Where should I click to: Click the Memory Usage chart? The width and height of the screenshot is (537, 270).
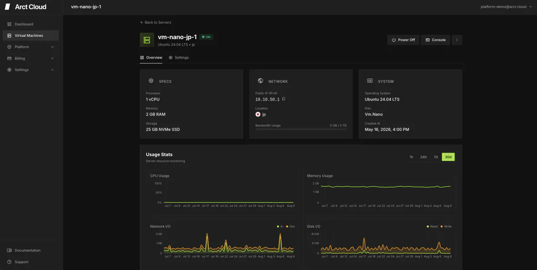379,191
